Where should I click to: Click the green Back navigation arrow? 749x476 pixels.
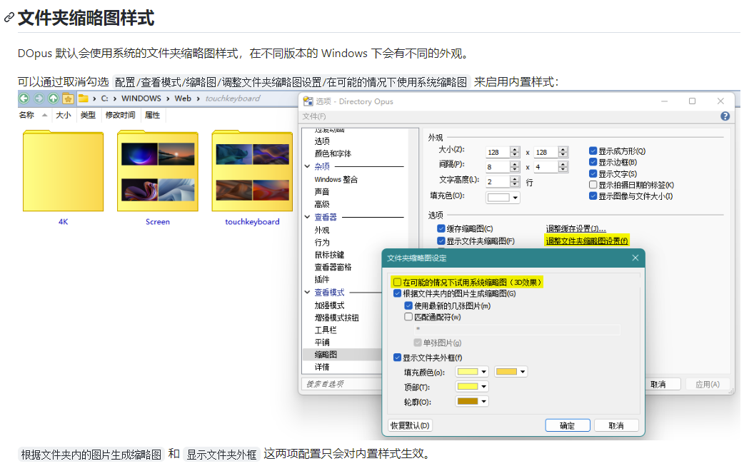(24, 98)
